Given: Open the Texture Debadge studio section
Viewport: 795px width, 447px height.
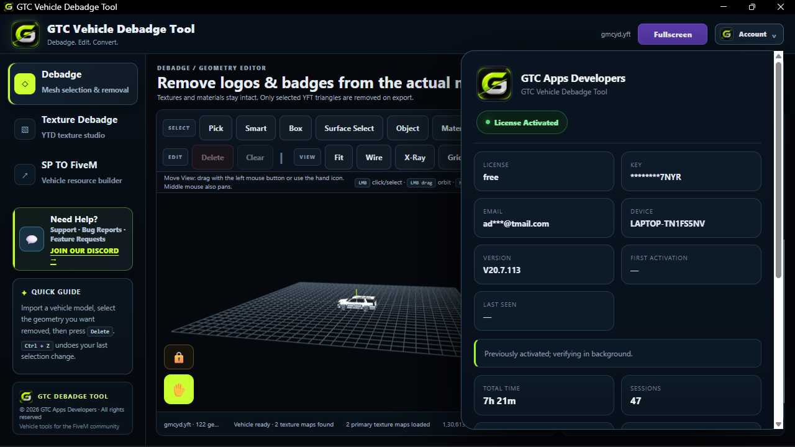Looking at the screenshot, I should click(73, 127).
